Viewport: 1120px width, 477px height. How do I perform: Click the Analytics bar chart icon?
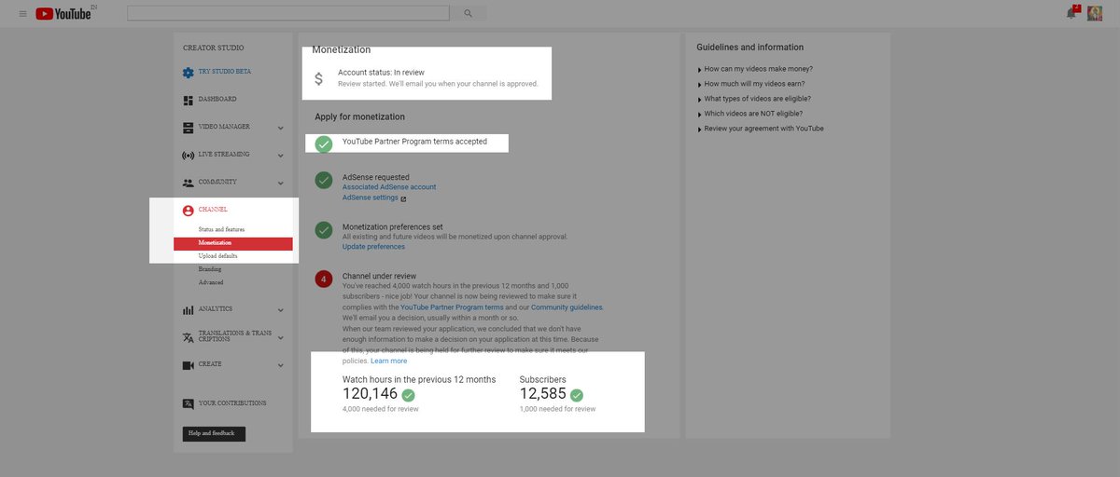point(189,310)
